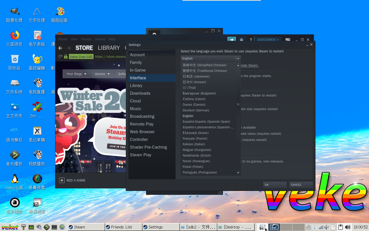Click the language list scroll-down arrow

(x=238, y=173)
